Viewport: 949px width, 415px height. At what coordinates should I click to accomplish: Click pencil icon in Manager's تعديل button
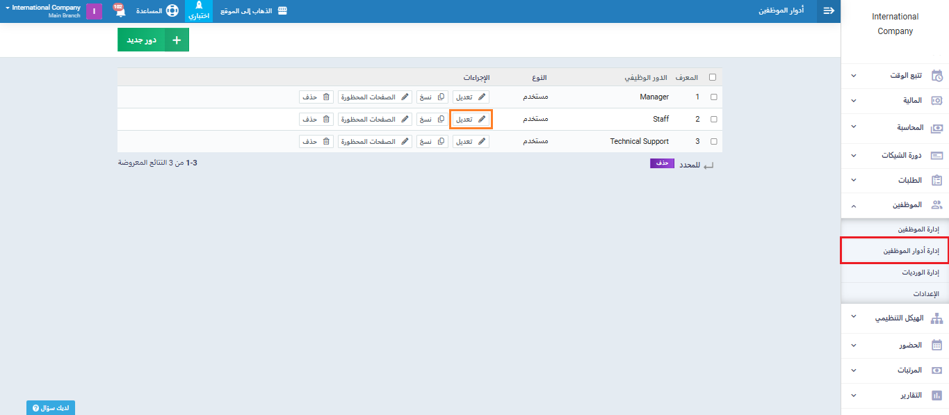click(482, 97)
